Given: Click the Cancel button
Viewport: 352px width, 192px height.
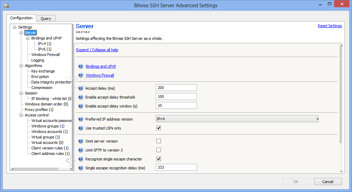Looking at the screenshot, I should 328,182.
